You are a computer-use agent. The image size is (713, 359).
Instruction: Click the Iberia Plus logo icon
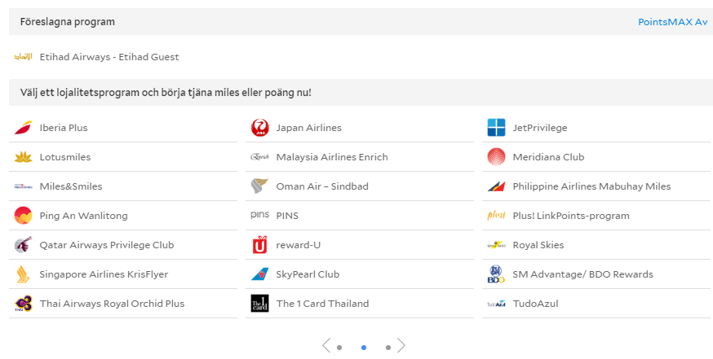23,128
